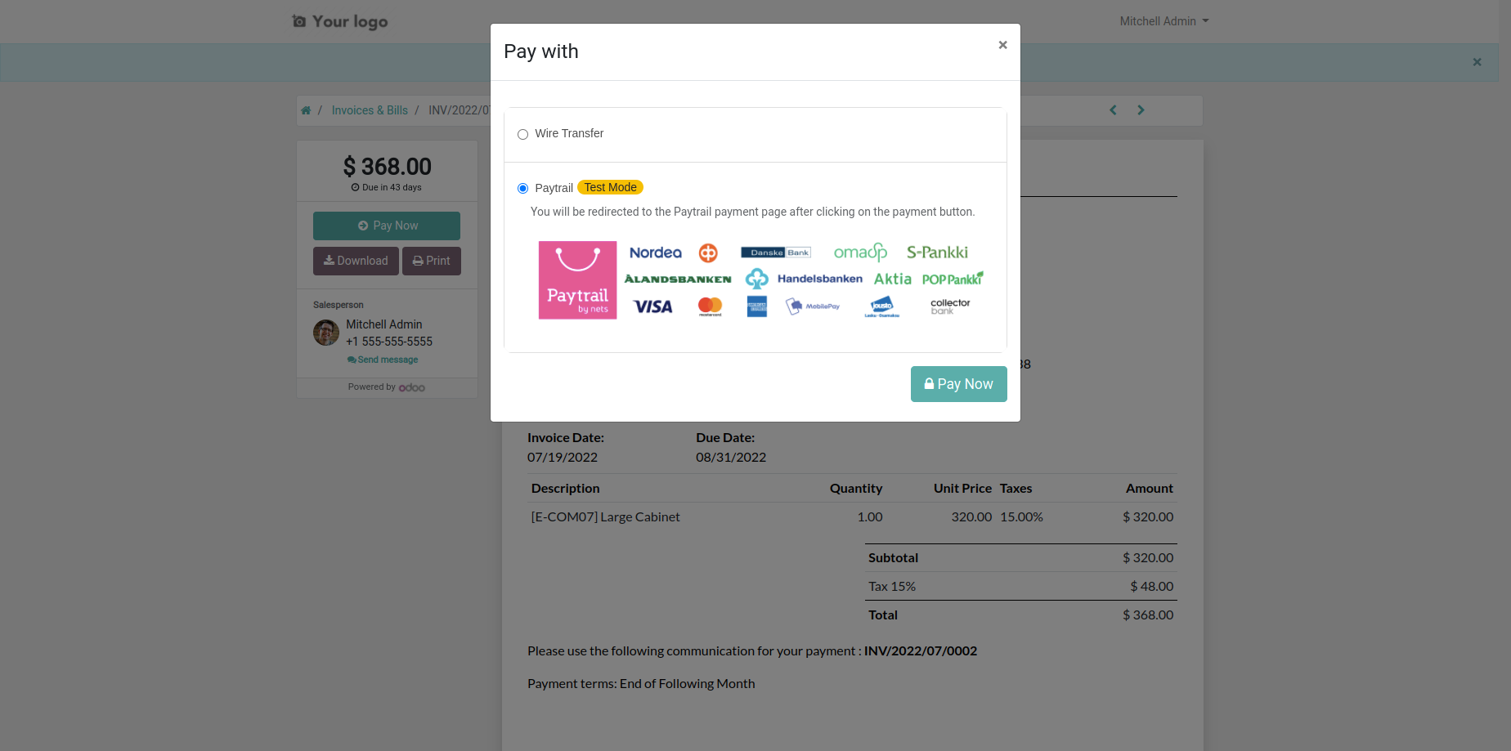Close the Pay with dialog
1511x751 pixels.
point(1002,45)
